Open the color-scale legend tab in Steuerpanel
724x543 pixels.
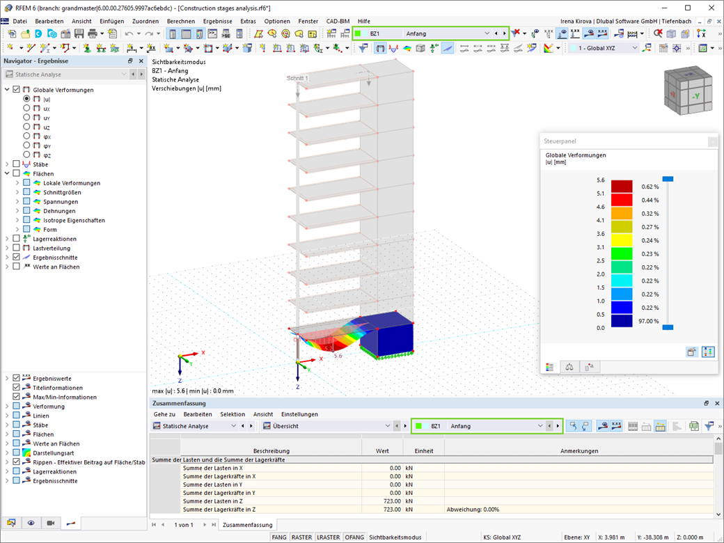pos(549,367)
